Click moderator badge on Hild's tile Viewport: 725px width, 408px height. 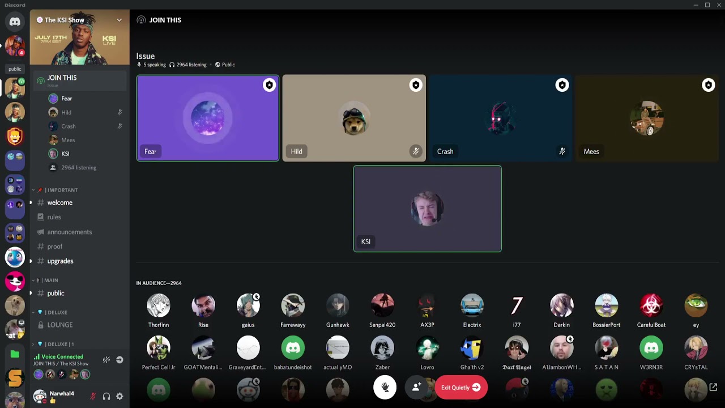pos(416,85)
